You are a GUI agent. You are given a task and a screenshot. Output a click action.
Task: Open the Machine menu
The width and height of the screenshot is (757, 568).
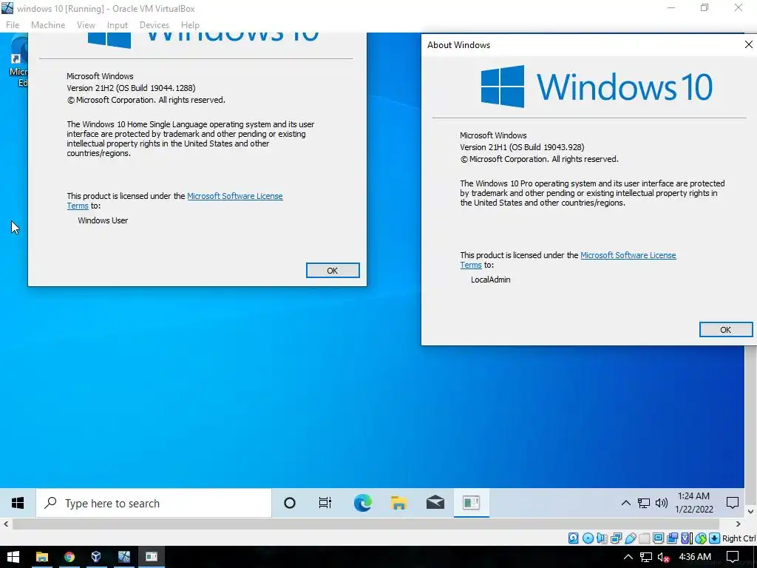coord(48,24)
